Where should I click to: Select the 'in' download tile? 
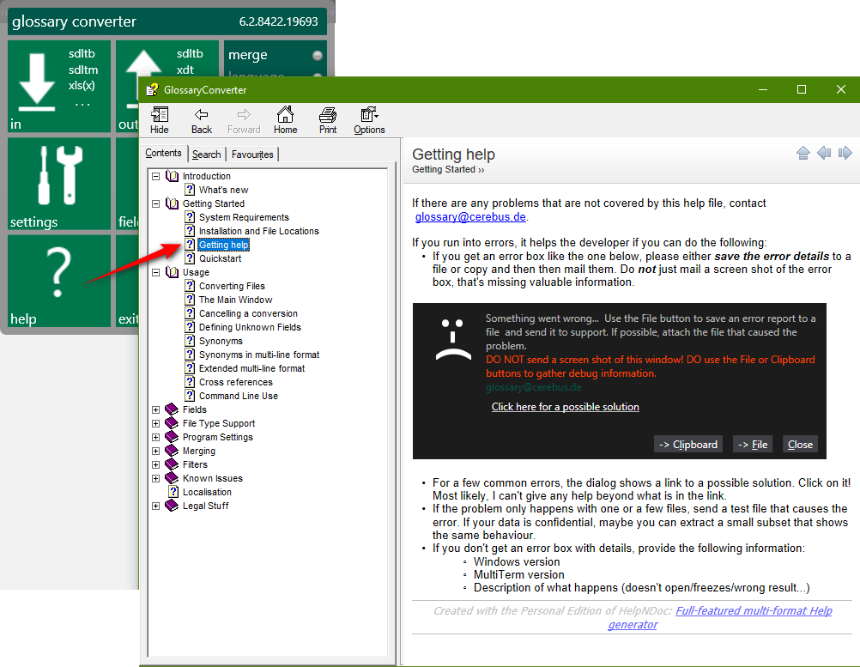coord(58,86)
